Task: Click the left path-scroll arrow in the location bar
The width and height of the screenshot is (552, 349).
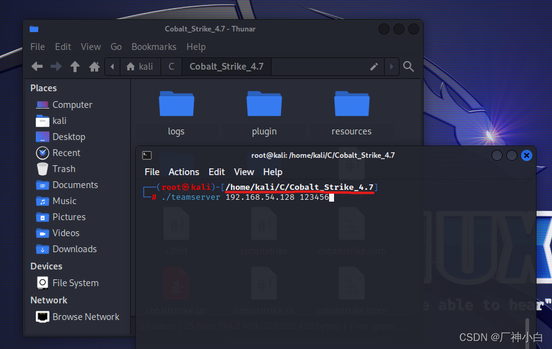Action: [112, 67]
